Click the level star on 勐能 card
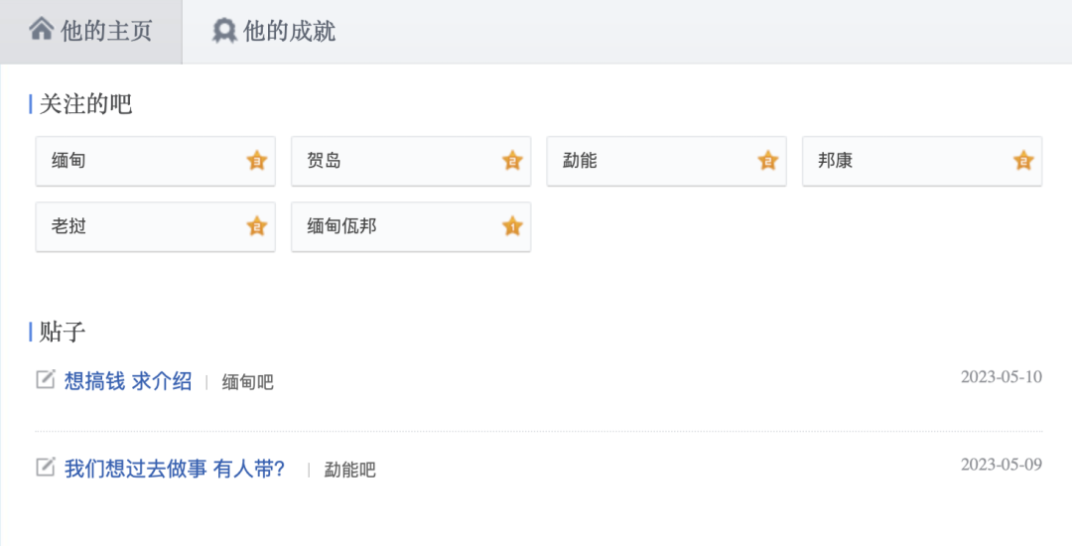The height and width of the screenshot is (546, 1072). [x=767, y=161]
